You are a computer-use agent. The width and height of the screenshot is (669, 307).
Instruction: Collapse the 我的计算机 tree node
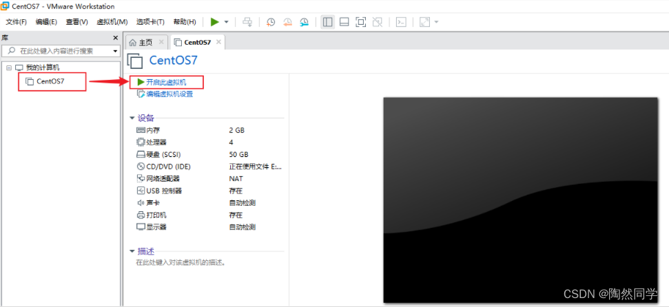8,67
